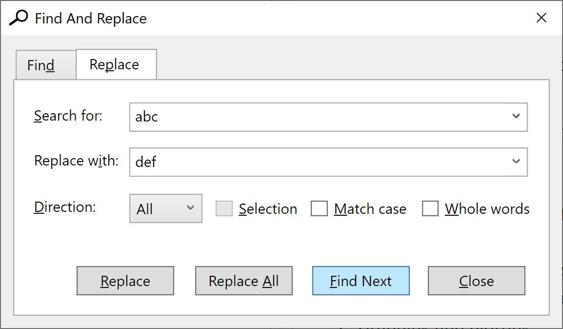Hit the Find Next button
The width and height of the screenshot is (563, 329).
pyautogui.click(x=361, y=281)
